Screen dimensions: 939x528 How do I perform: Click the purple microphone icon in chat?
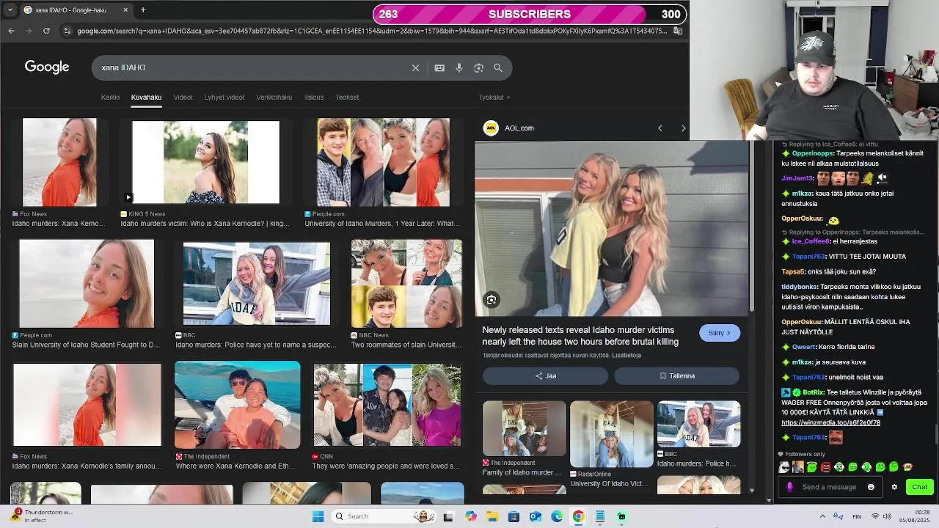pyautogui.click(x=789, y=487)
